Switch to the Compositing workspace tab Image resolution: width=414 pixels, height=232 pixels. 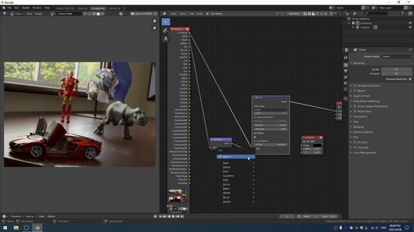[98, 8]
